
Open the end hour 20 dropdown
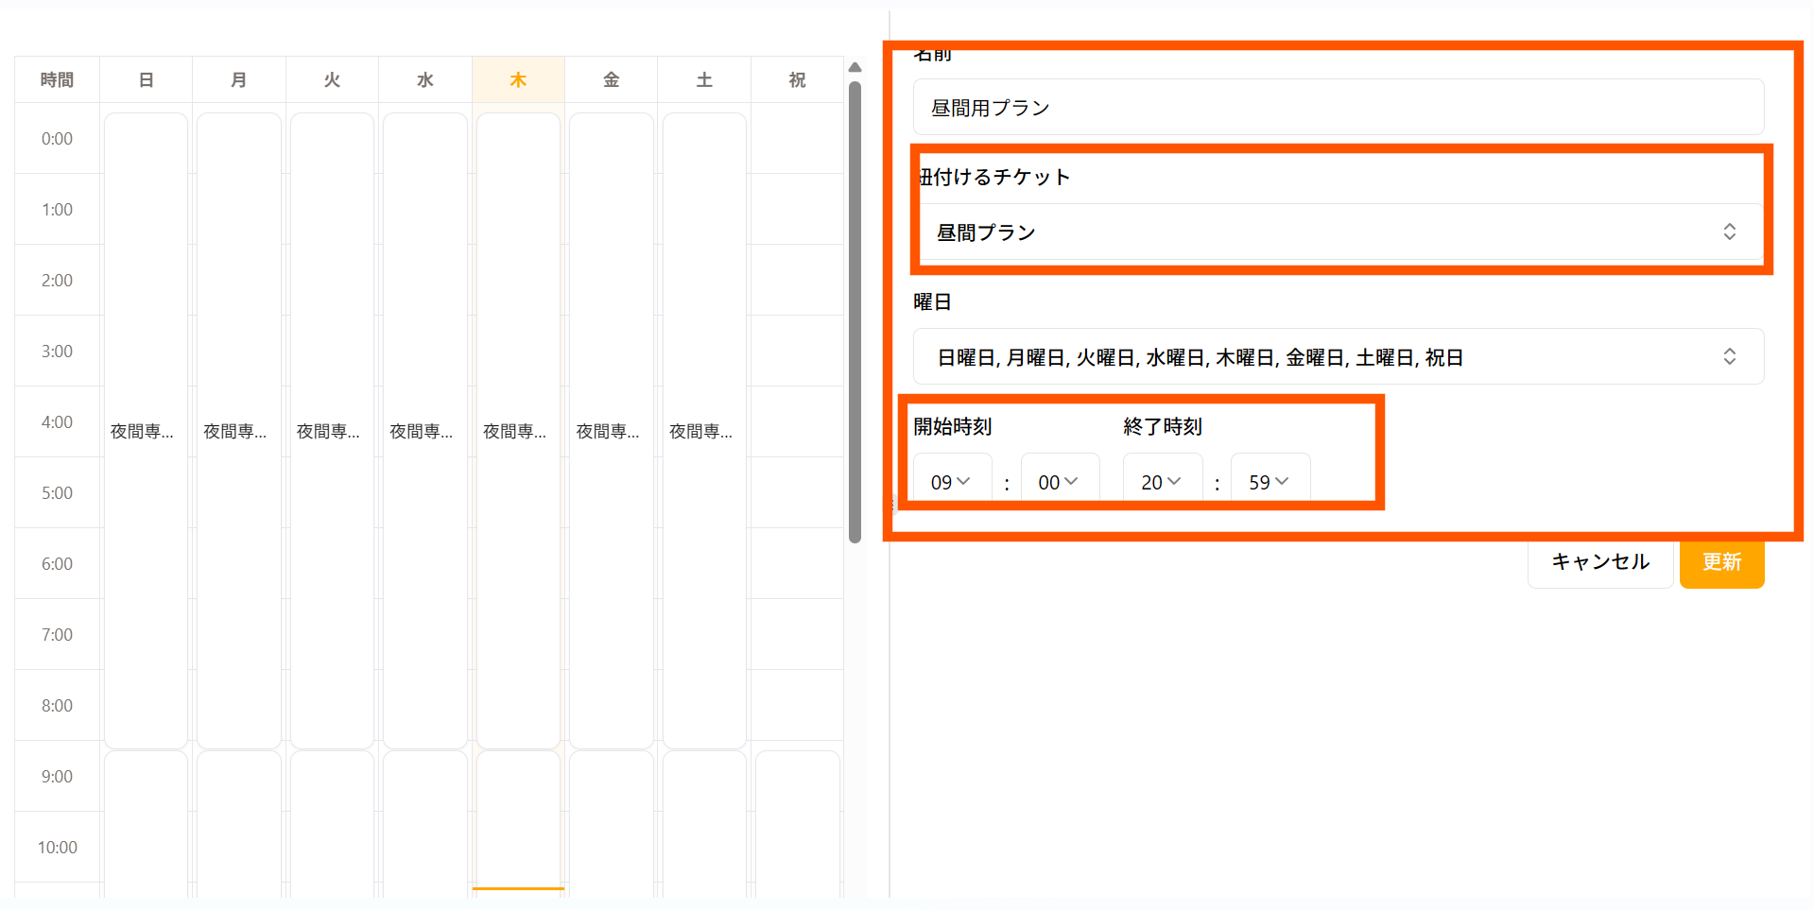pos(1162,482)
